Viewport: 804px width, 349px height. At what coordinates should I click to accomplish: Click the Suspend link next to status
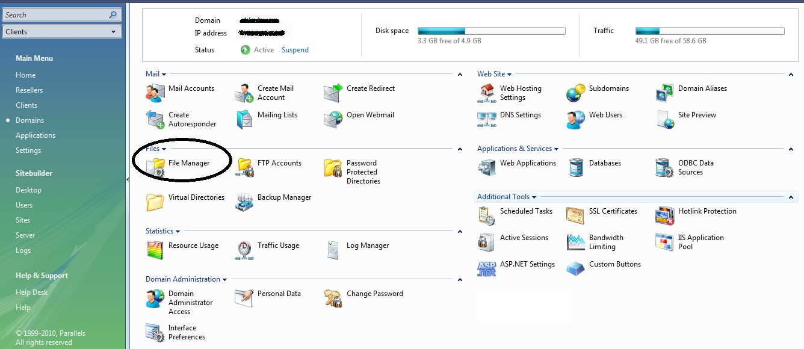[295, 50]
